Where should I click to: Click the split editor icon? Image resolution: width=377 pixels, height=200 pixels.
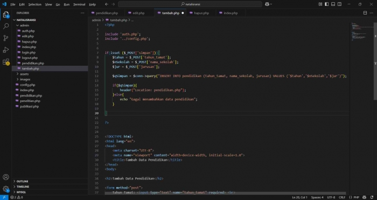[x=365, y=13]
